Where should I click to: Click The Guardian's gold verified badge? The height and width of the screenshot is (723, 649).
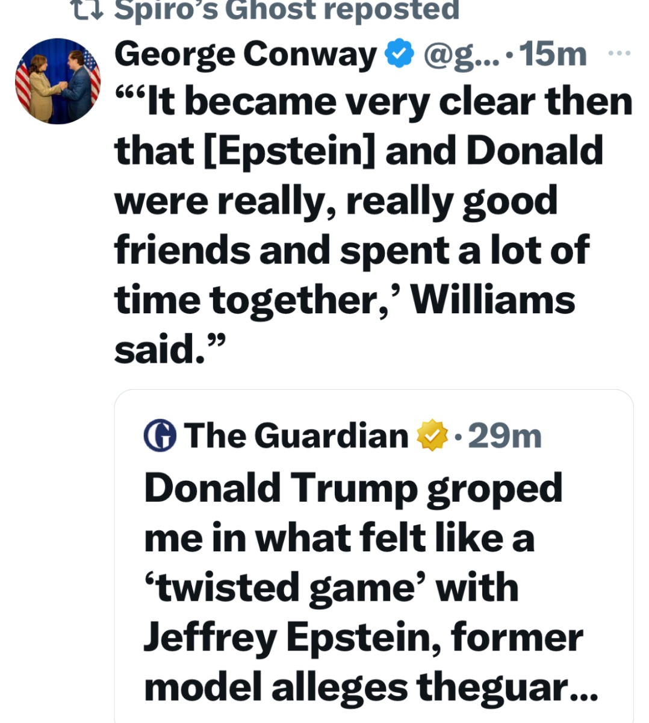[433, 436]
